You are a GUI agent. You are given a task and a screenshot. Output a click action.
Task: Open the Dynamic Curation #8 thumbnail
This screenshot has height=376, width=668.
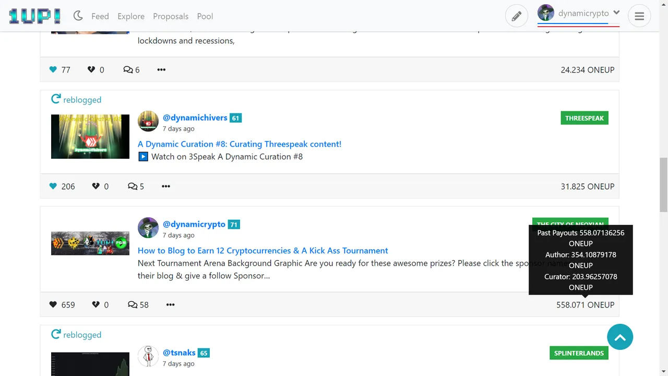pos(90,136)
